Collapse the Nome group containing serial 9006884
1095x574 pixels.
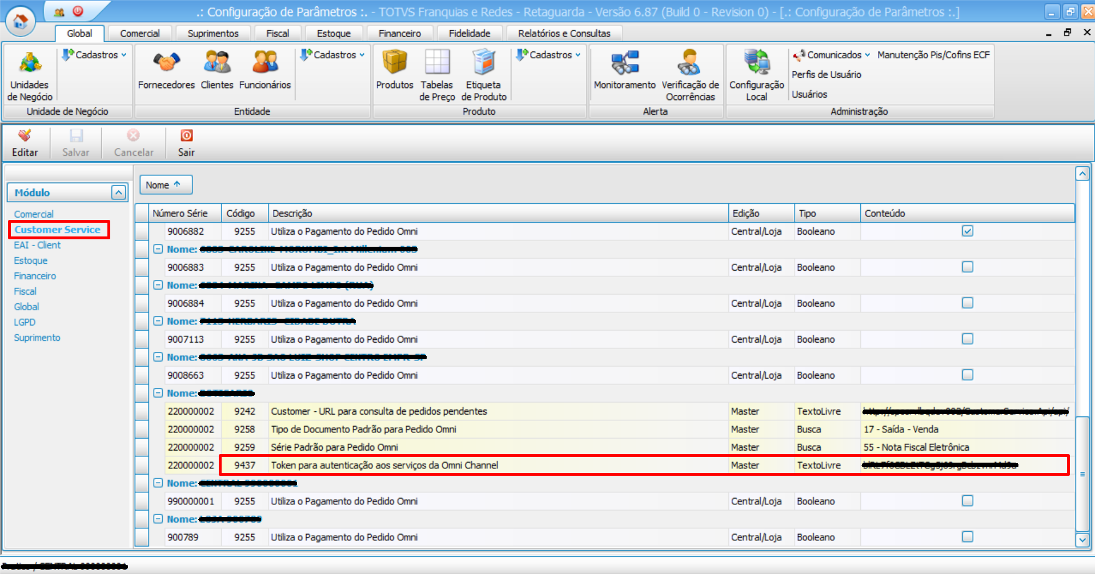(x=158, y=285)
